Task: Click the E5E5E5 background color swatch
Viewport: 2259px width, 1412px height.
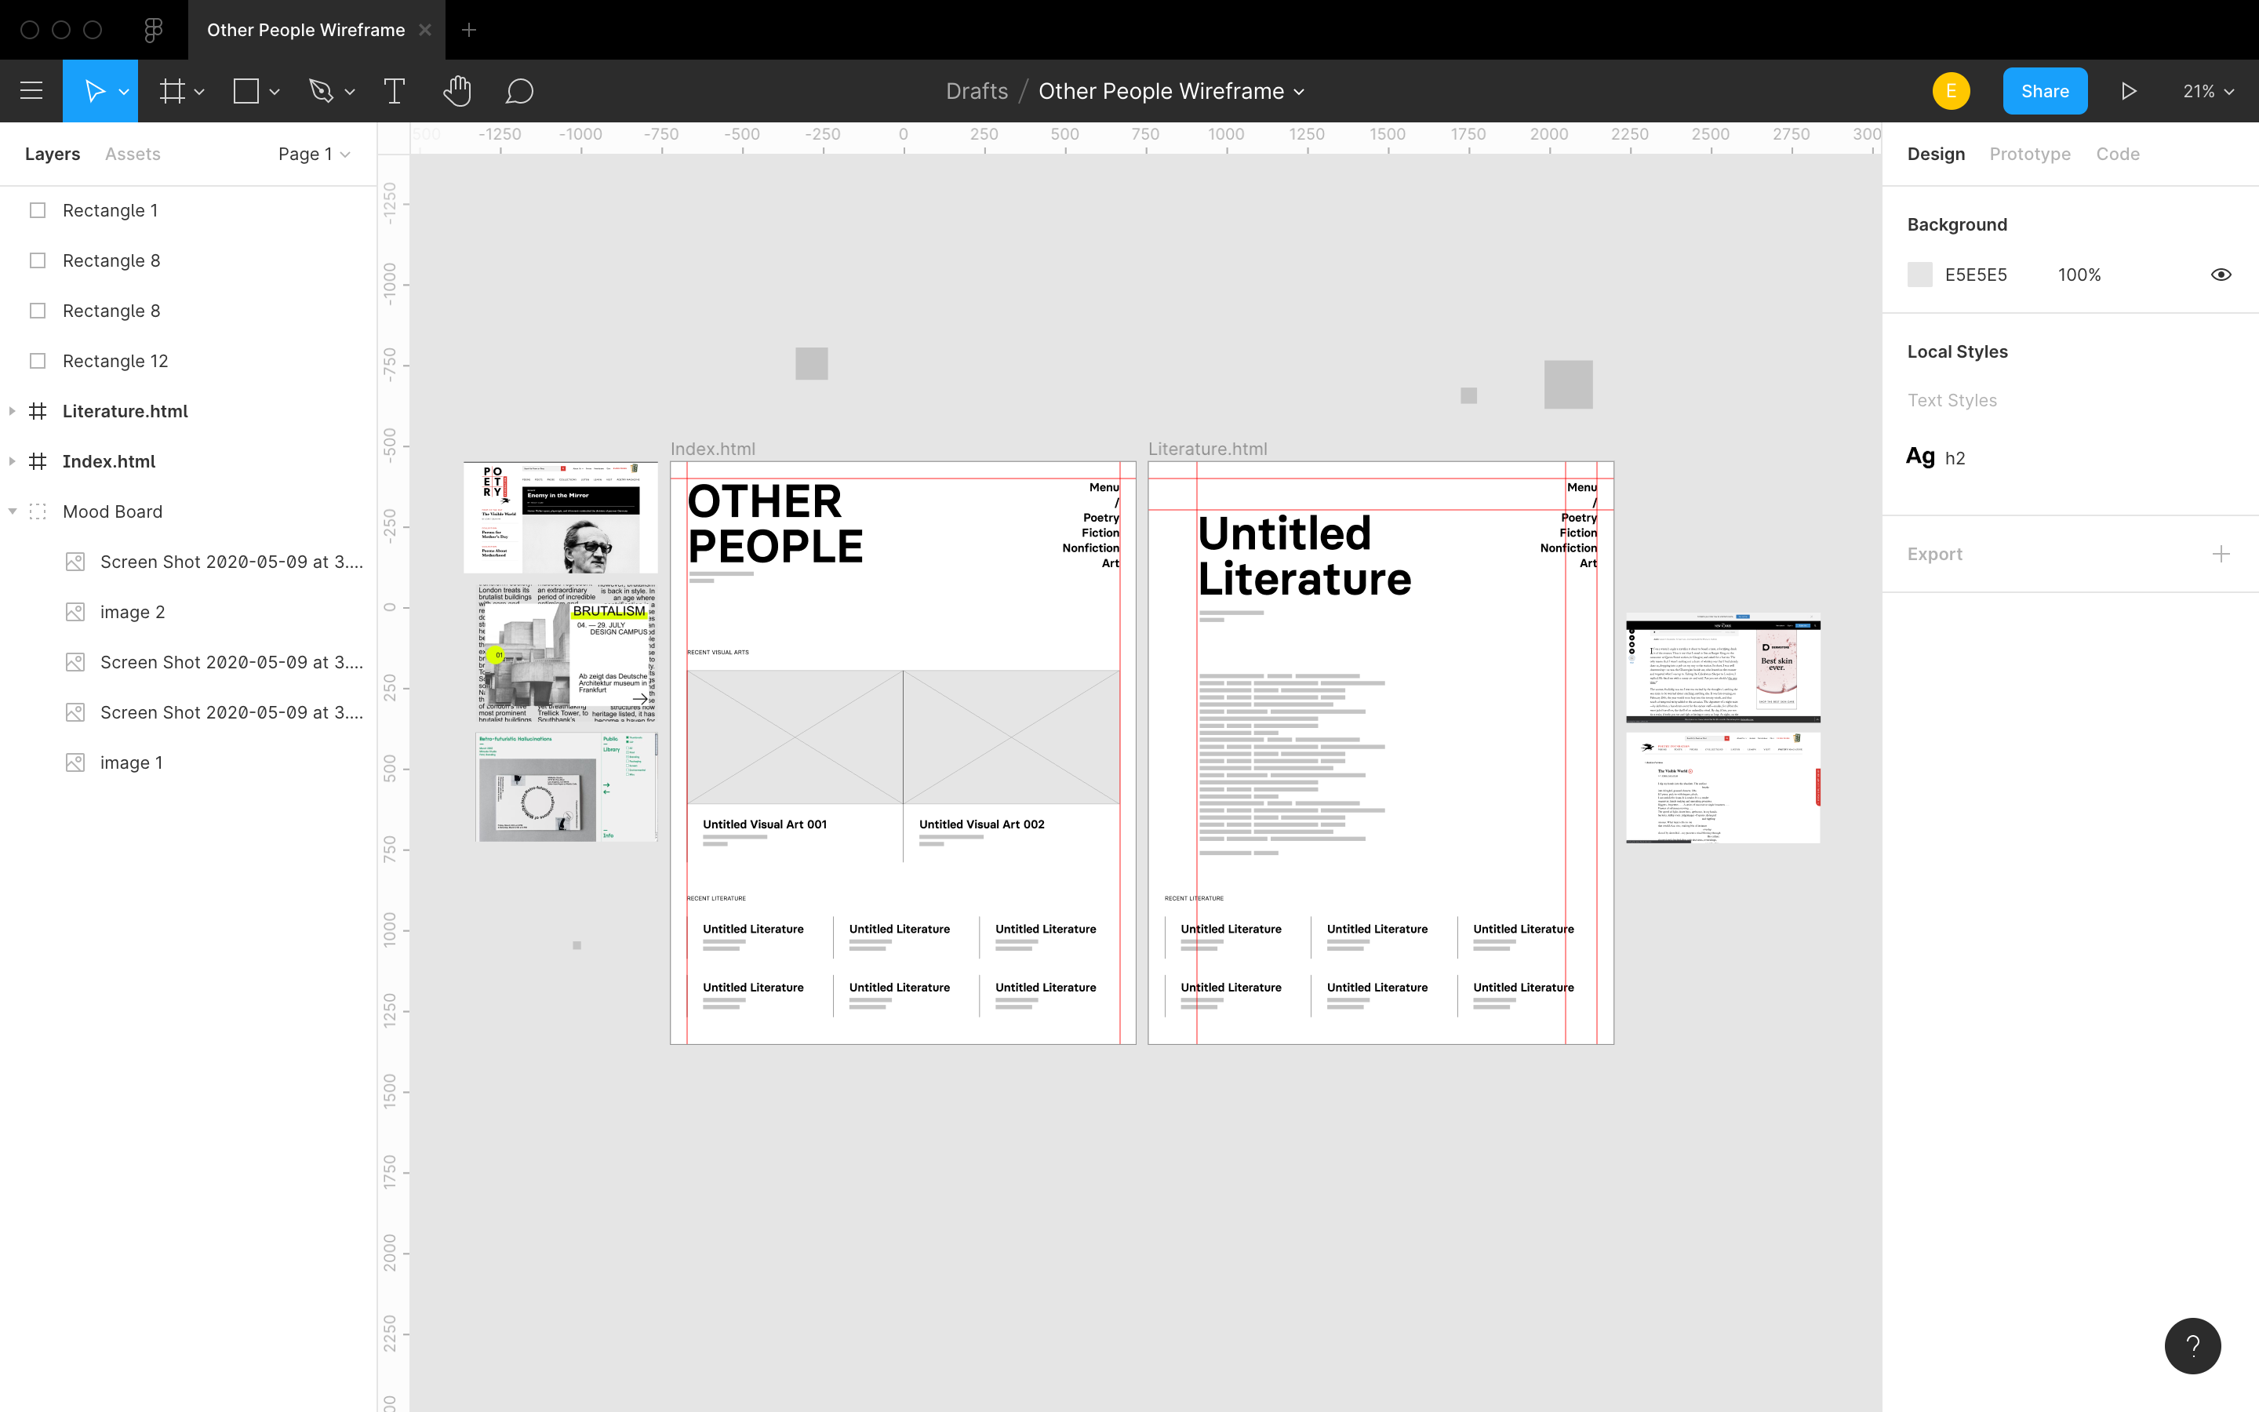Action: pos(1919,275)
